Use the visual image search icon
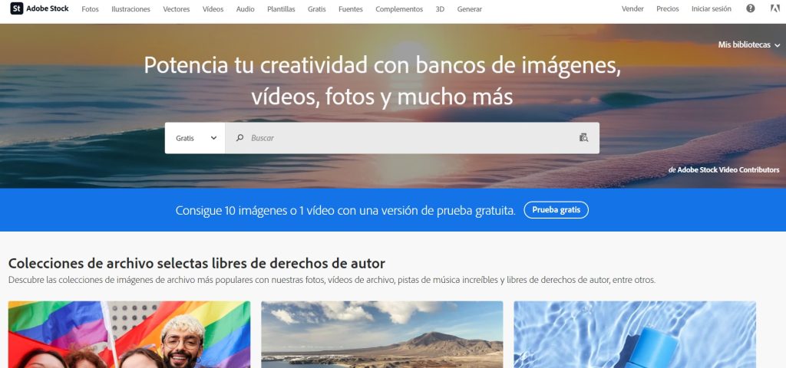This screenshot has height=368, width=786. 583,138
